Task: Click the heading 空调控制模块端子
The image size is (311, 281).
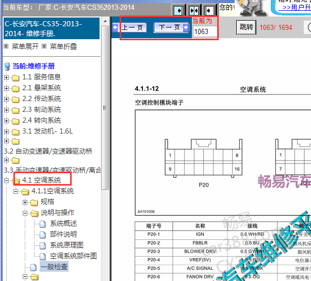Action: click(x=159, y=103)
